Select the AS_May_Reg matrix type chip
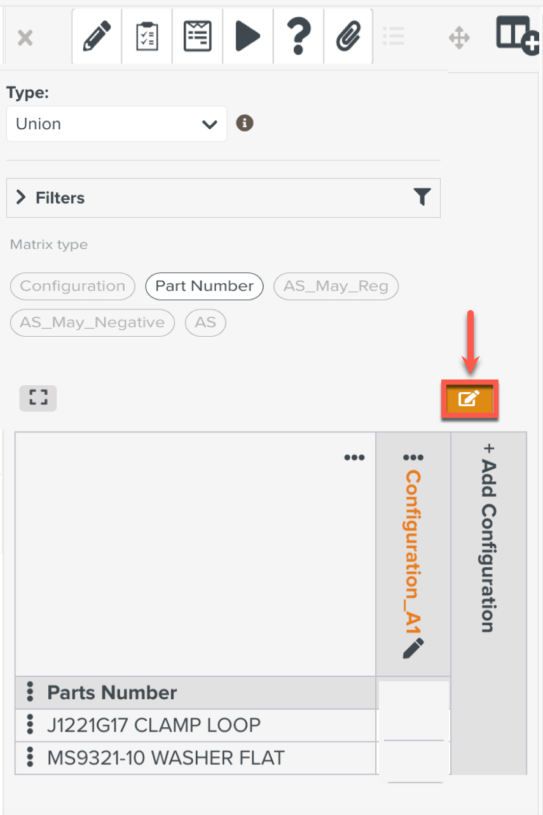The height and width of the screenshot is (815, 543). [336, 286]
